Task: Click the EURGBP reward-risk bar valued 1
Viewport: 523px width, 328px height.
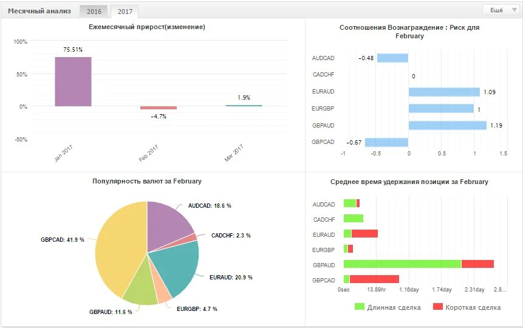Action: (441, 109)
